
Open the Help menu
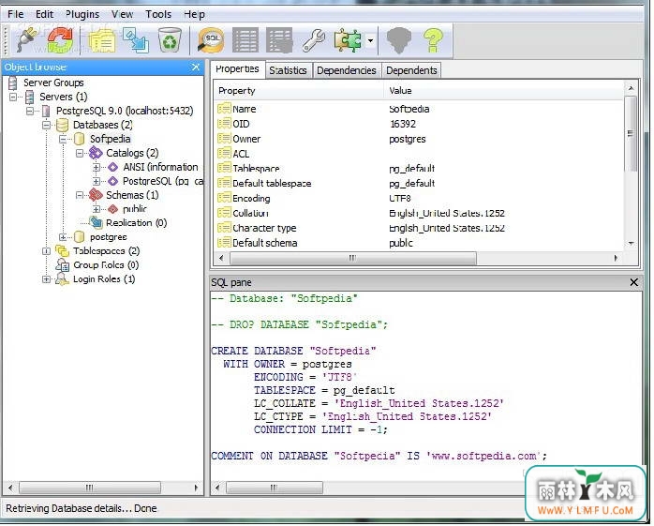click(x=194, y=14)
